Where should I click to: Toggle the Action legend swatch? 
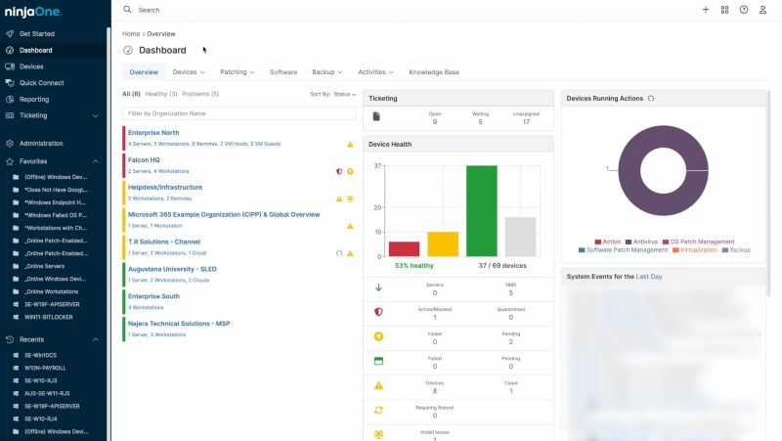[x=597, y=242]
